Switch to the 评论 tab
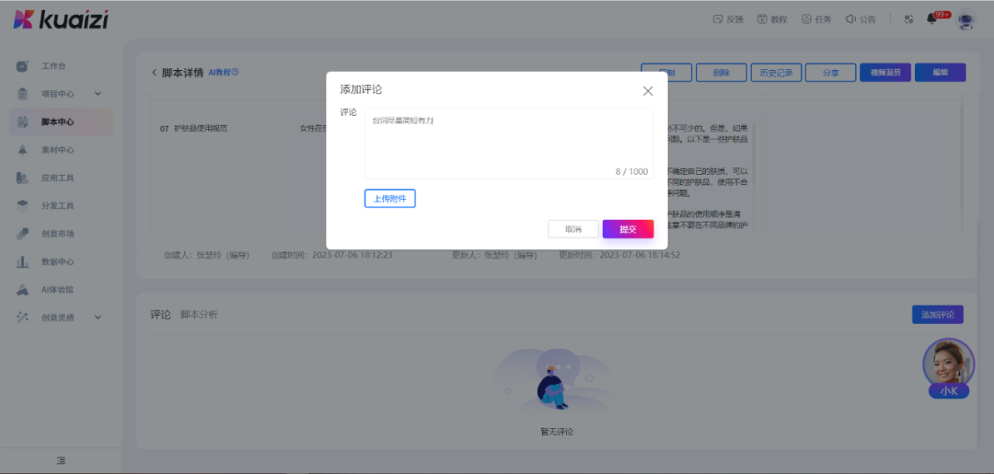 tap(160, 314)
